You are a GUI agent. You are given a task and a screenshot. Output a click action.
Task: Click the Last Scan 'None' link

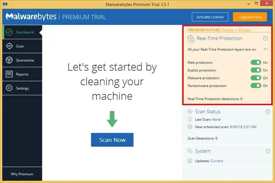pos(217,120)
